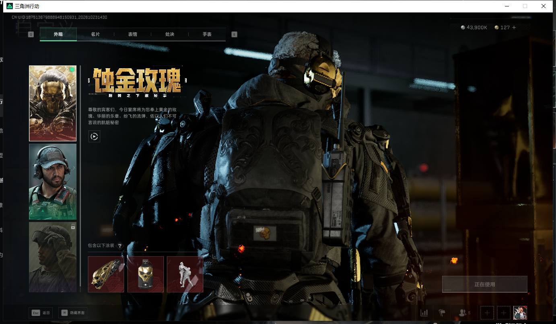
Task: Select the locked helmet operator skin
Action: point(53,257)
